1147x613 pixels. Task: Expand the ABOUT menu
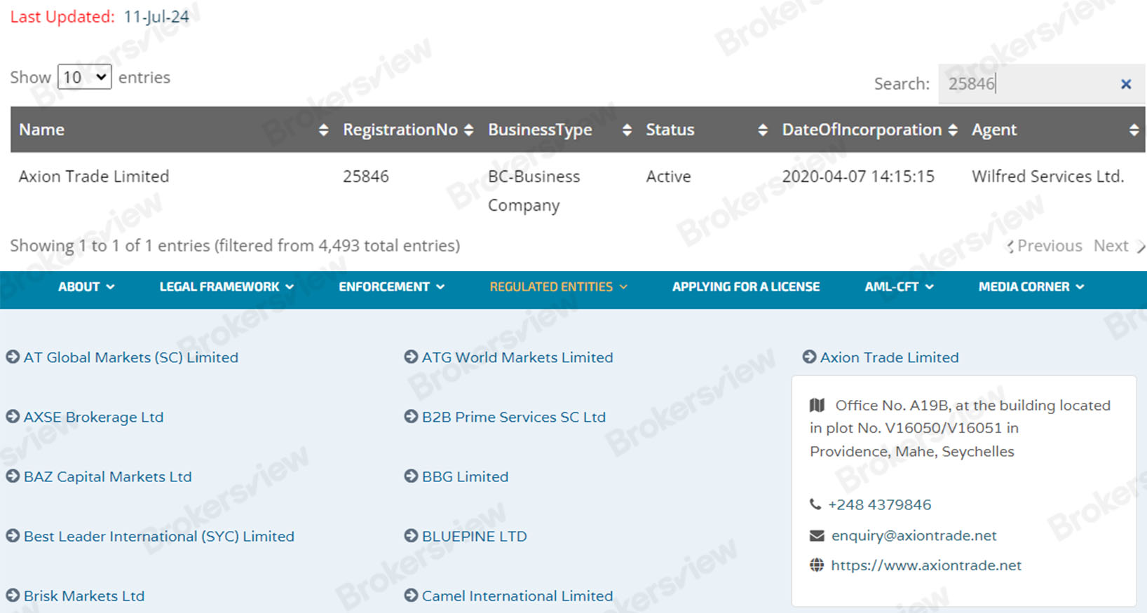point(86,287)
